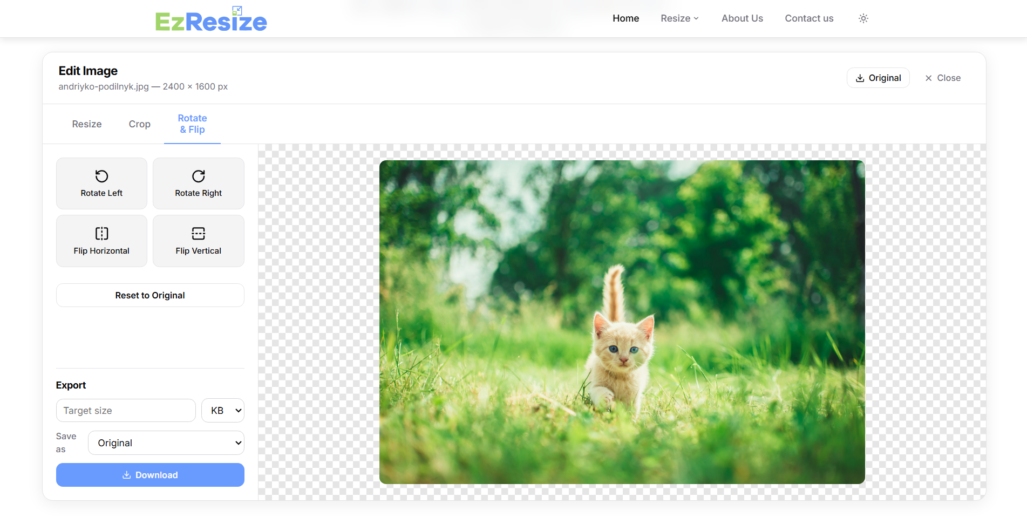Screen dimensions: 1027x531
Task: Click Reset to Original button
Action: [150, 295]
